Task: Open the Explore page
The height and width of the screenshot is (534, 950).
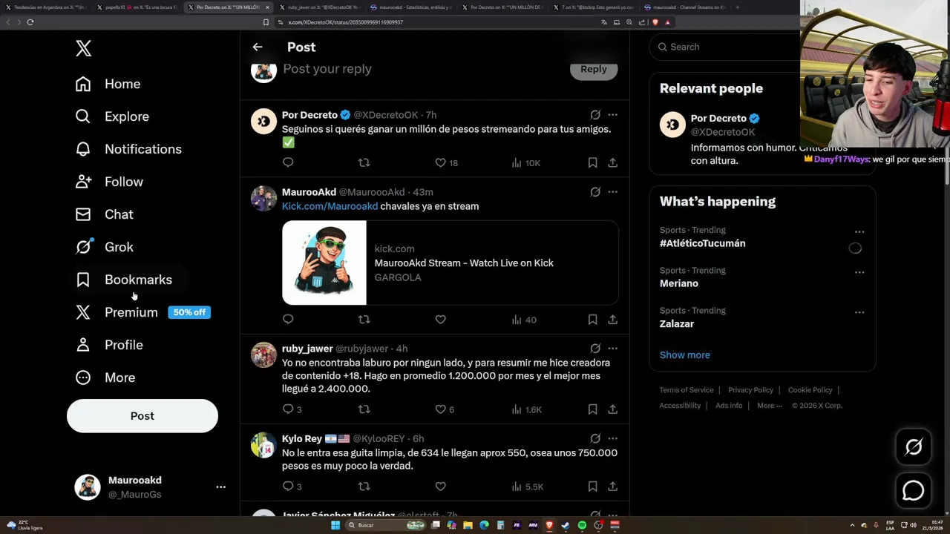Action: (113, 116)
